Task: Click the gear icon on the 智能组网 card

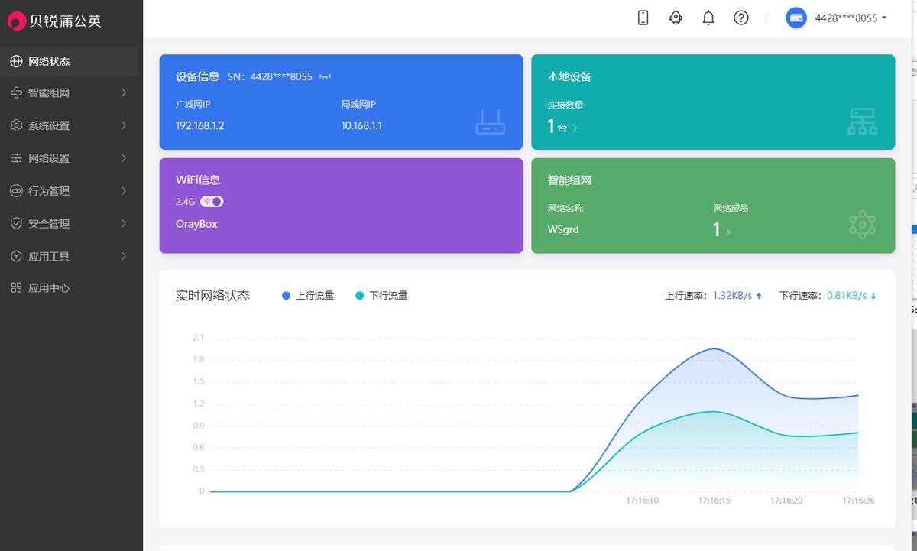Action: click(862, 224)
